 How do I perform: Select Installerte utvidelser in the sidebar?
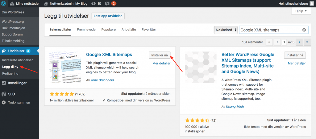[17, 60]
